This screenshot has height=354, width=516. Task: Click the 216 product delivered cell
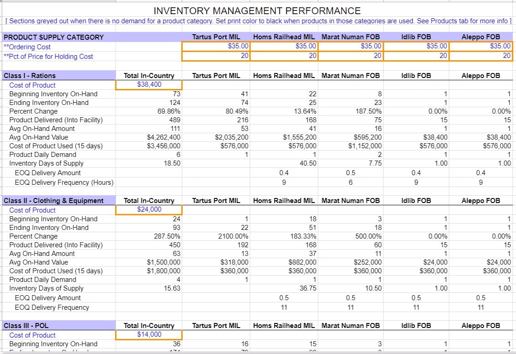point(243,120)
